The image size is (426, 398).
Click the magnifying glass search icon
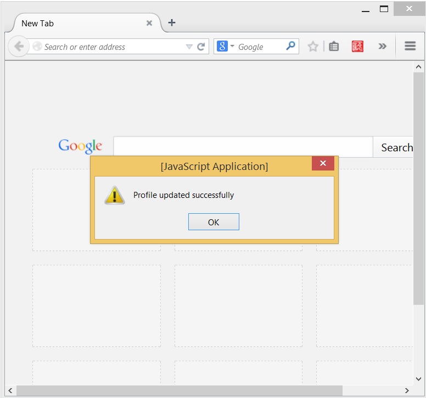coord(290,46)
